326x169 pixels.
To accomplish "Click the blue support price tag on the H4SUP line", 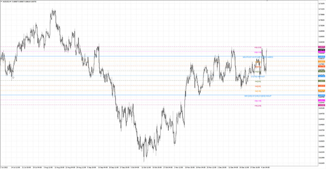I will tap(322, 96).
